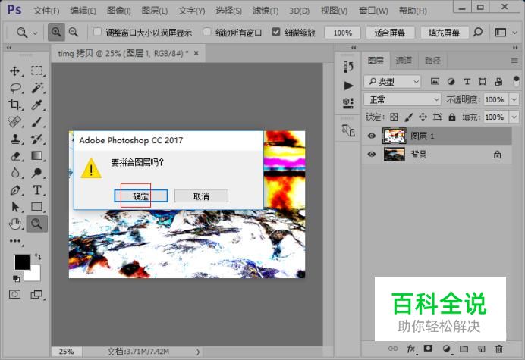Screen dimensions: 525x360
Task: Select the Path Selection tool
Action: pos(15,207)
